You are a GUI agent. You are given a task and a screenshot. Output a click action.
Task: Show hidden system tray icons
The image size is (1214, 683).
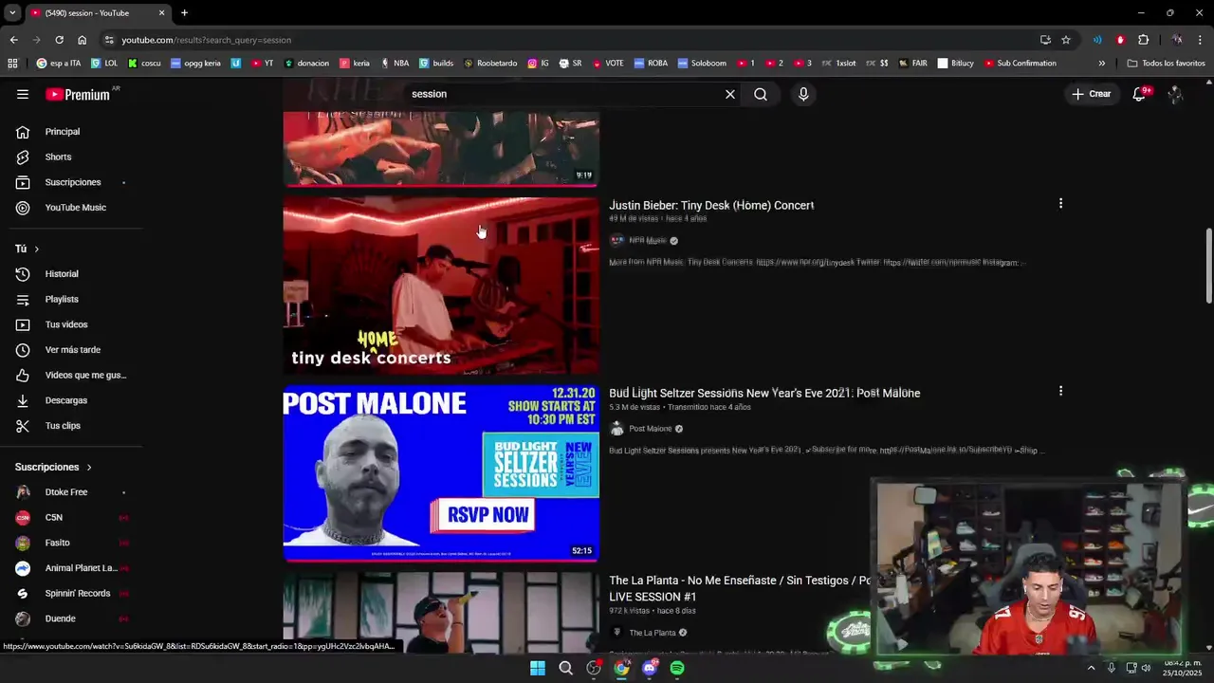[1091, 668]
